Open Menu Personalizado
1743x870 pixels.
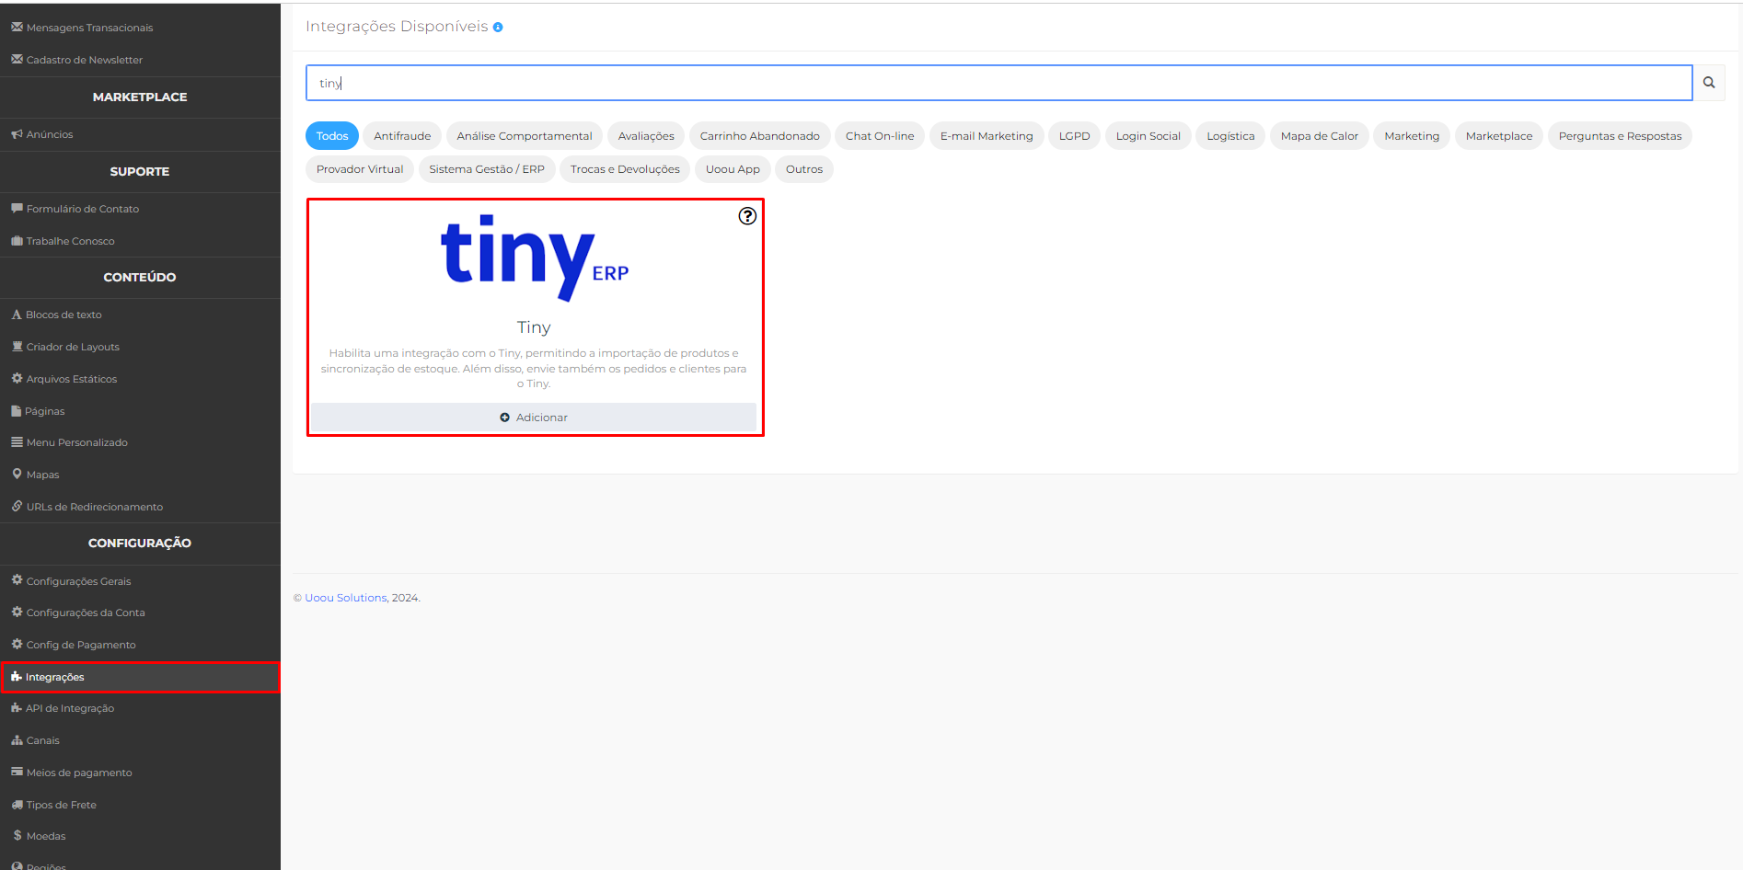pyautogui.click(x=140, y=442)
